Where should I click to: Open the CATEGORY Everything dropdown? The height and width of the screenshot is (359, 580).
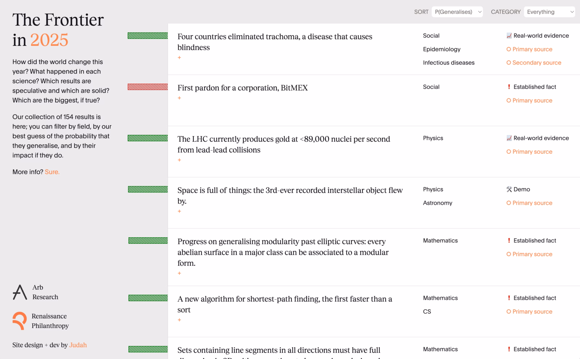(x=550, y=12)
